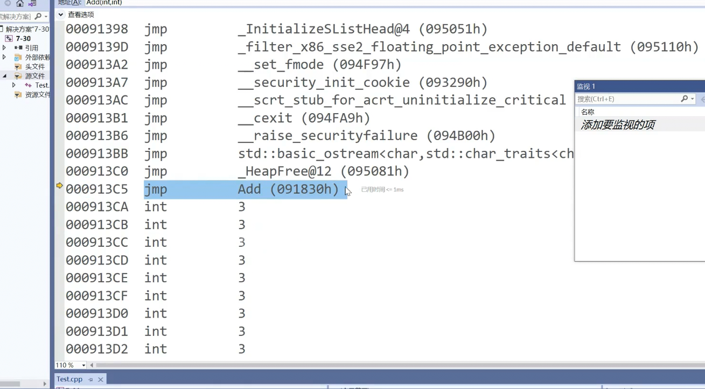Image resolution: width=705 pixels, height=389 pixels.
Task: Click _filter_x86_sse2_floating_point_exception_default operand
Action: [429, 47]
